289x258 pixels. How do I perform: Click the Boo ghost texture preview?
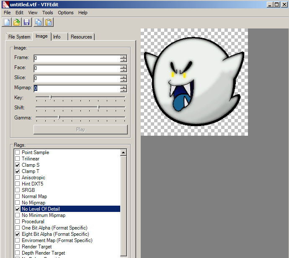click(x=194, y=82)
